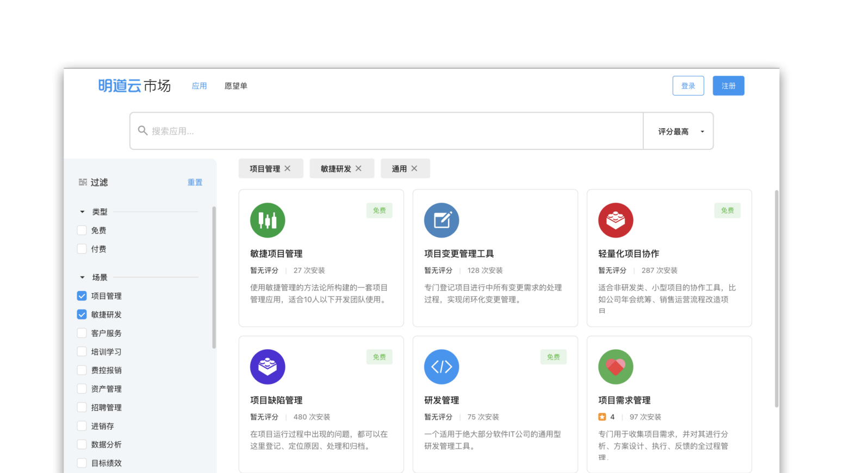This screenshot has width=844, height=473.
Task: Check the 进销存 checkbox
Action: pos(82,426)
